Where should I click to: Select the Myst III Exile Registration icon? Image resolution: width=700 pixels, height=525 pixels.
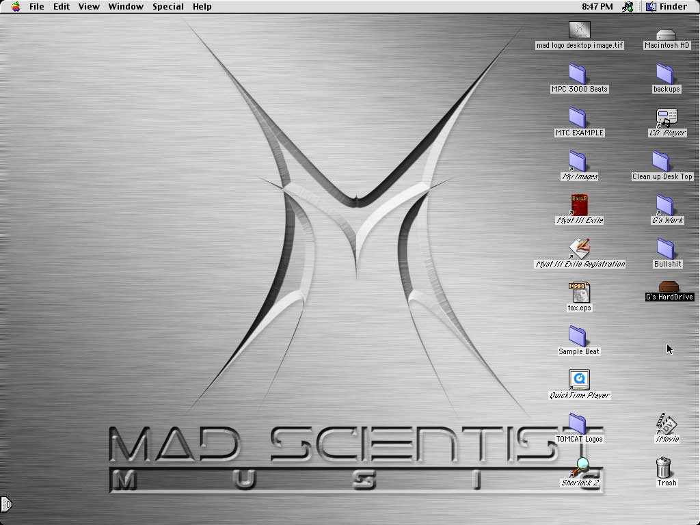[x=579, y=248]
